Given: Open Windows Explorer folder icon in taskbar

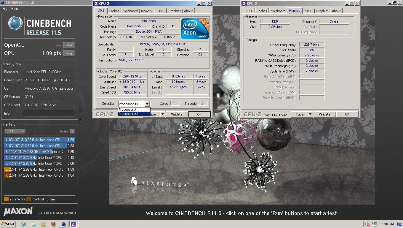Looking at the screenshot, I should [x=33, y=224].
